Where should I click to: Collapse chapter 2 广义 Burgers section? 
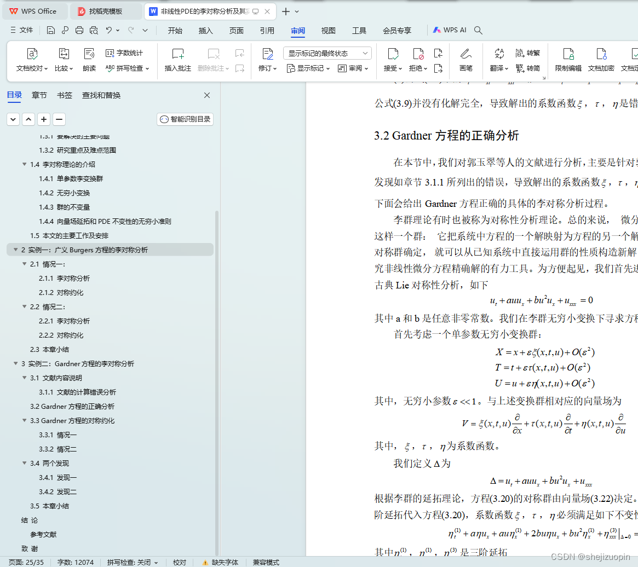(x=15, y=250)
